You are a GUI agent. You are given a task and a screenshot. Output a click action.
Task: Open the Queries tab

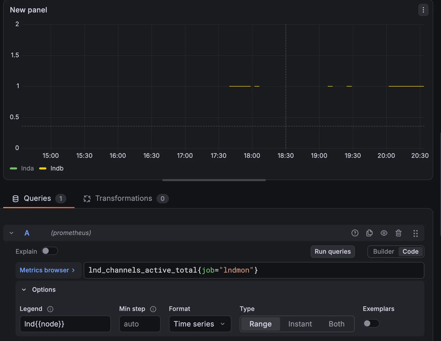[x=39, y=198]
